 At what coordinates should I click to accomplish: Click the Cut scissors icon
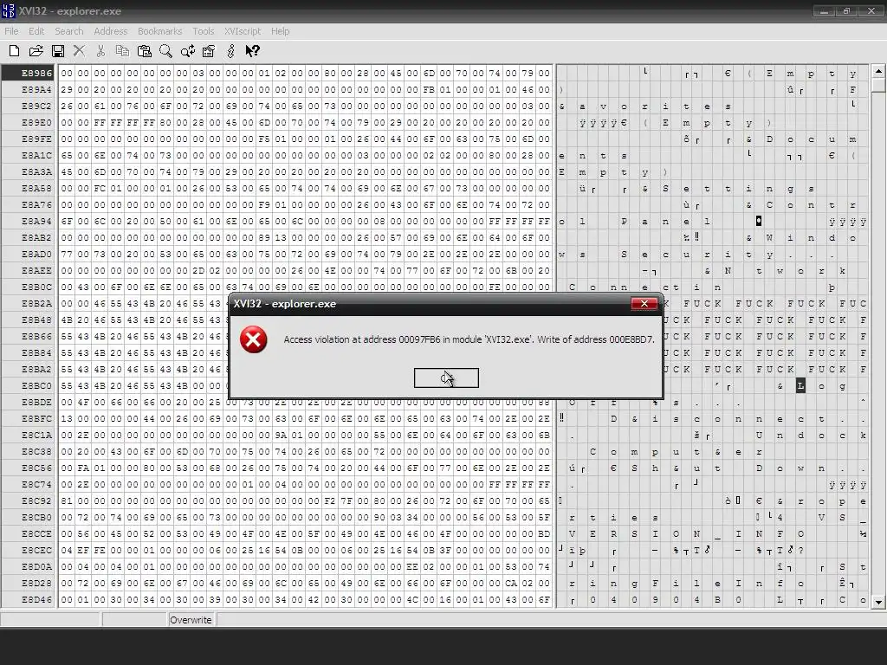[x=100, y=51]
